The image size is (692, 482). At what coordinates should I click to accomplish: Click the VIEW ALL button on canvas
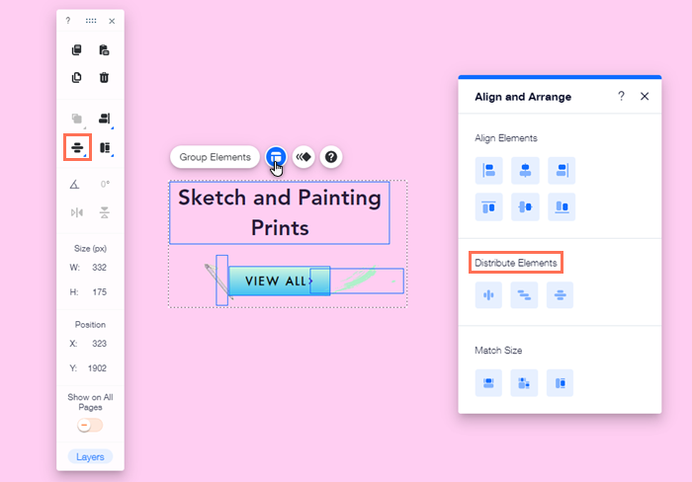point(276,281)
